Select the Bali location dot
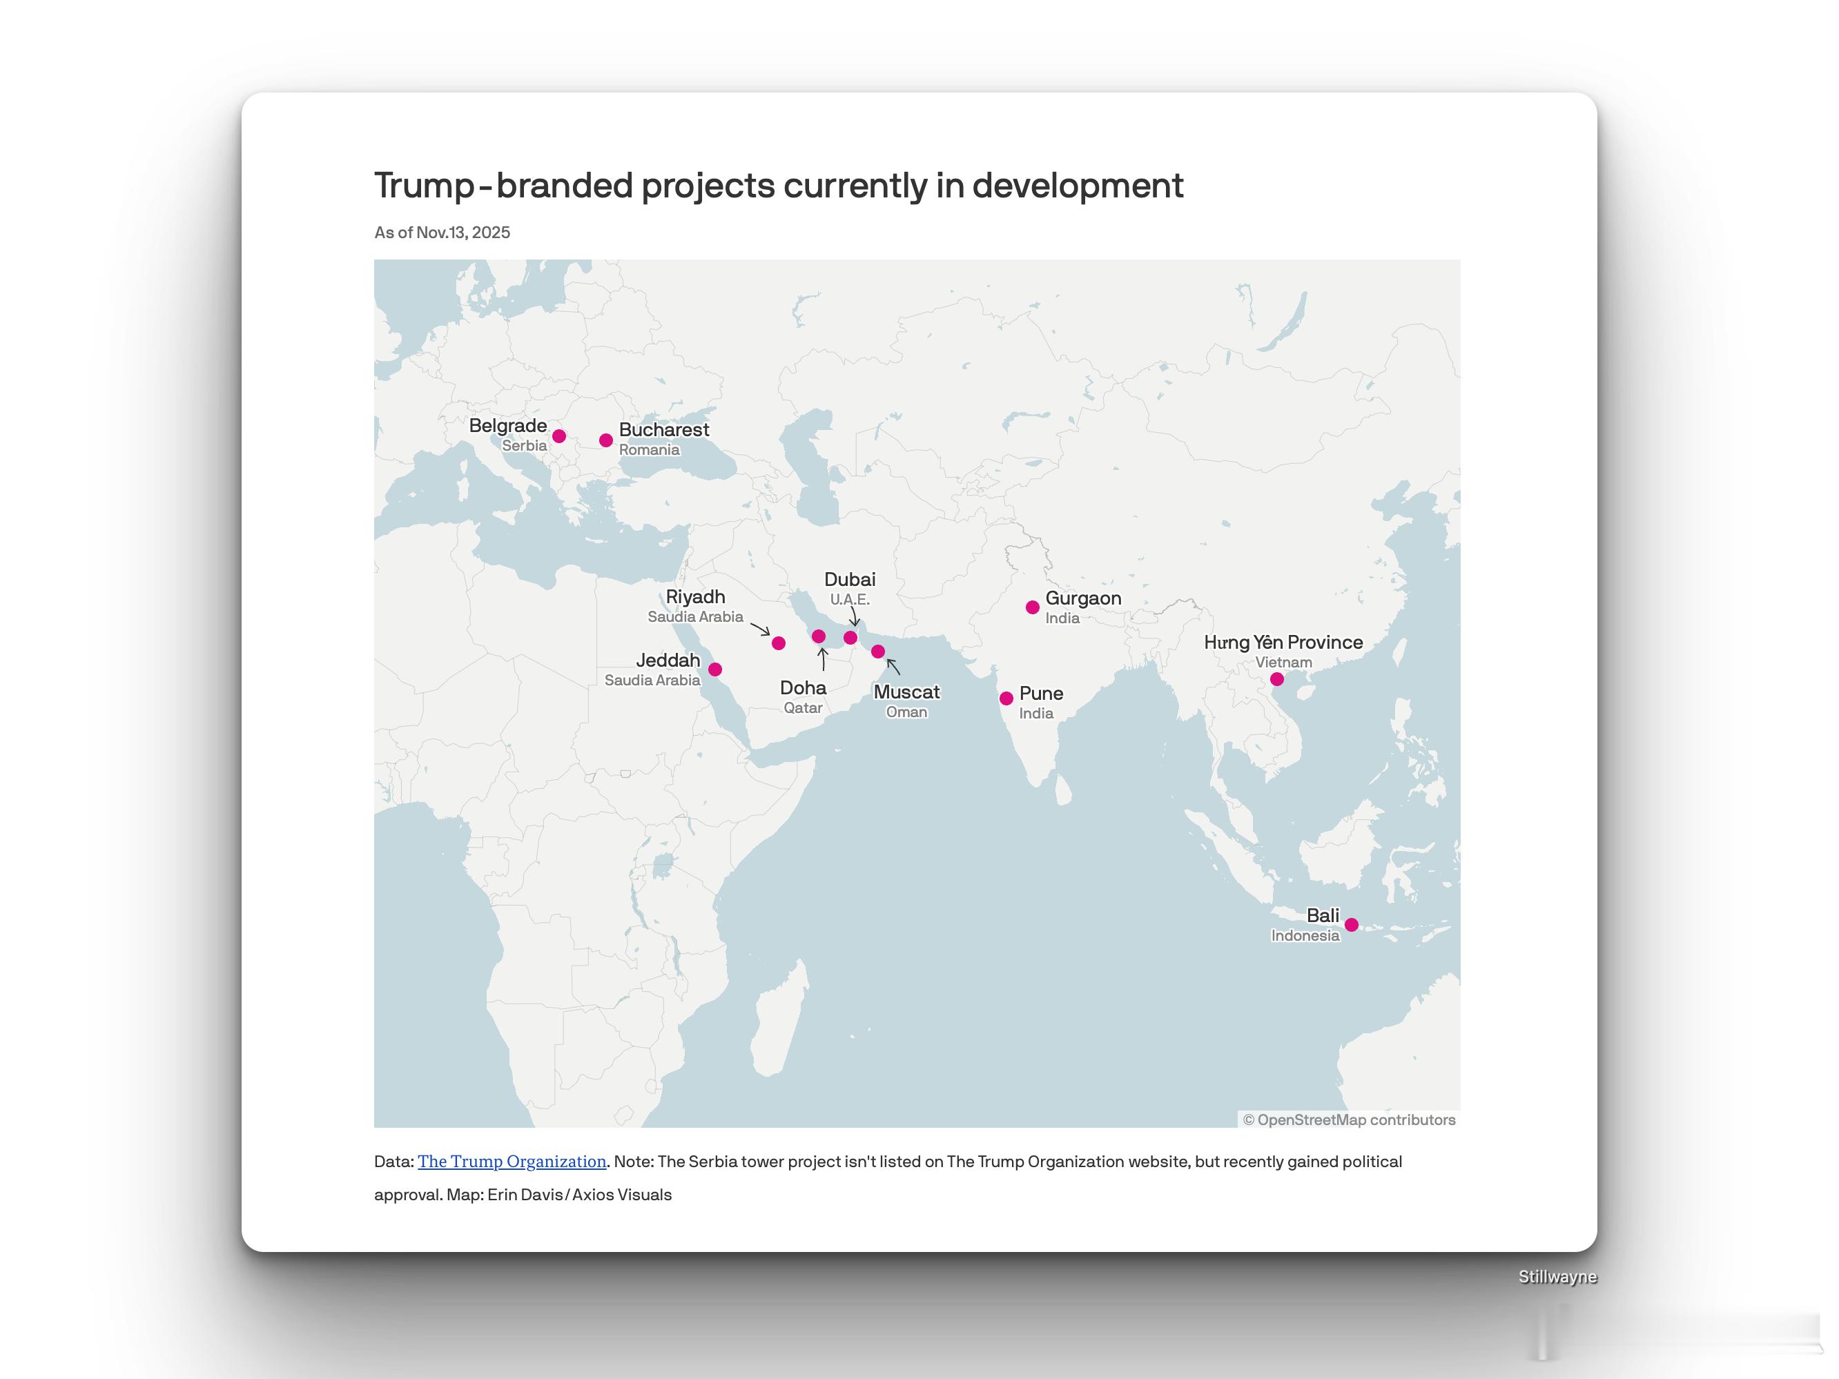This screenshot has height=1379, width=1839. click(x=1352, y=924)
